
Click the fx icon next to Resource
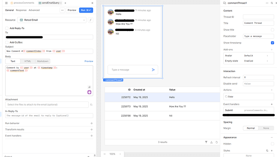[x=90, y=20]
